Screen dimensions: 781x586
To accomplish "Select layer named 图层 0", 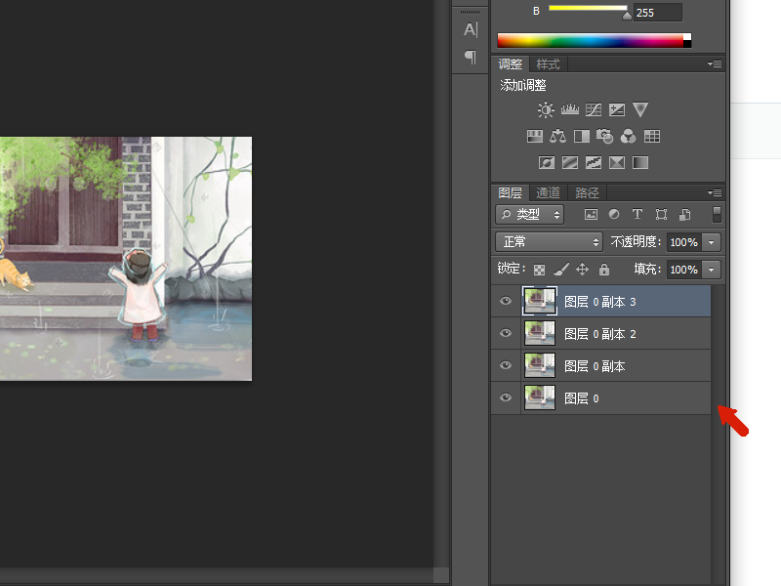I will [x=600, y=398].
